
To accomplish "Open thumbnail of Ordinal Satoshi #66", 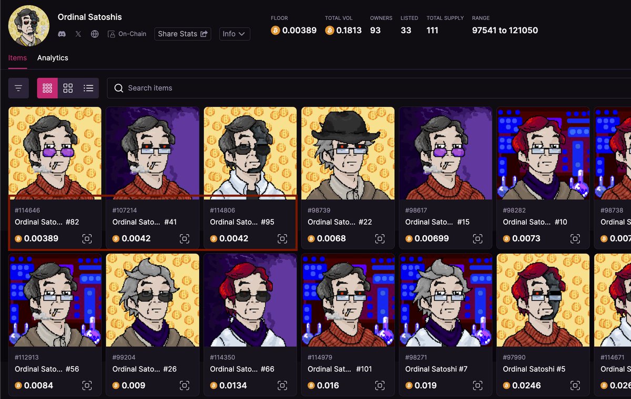I will click(x=250, y=300).
